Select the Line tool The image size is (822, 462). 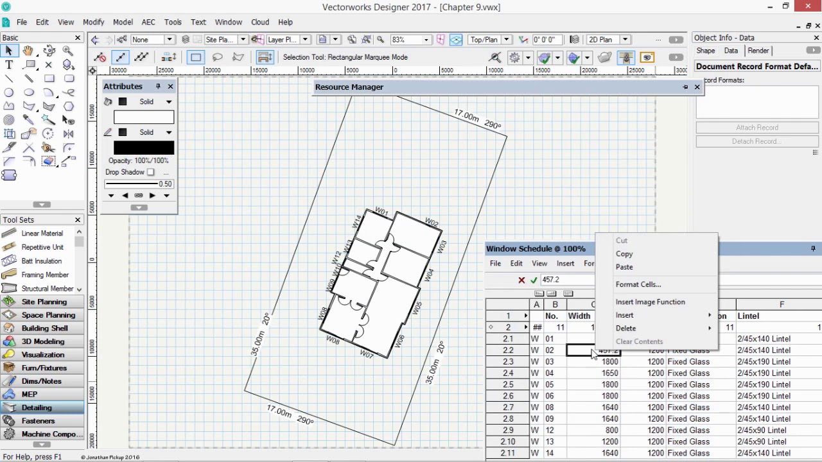(x=9, y=79)
